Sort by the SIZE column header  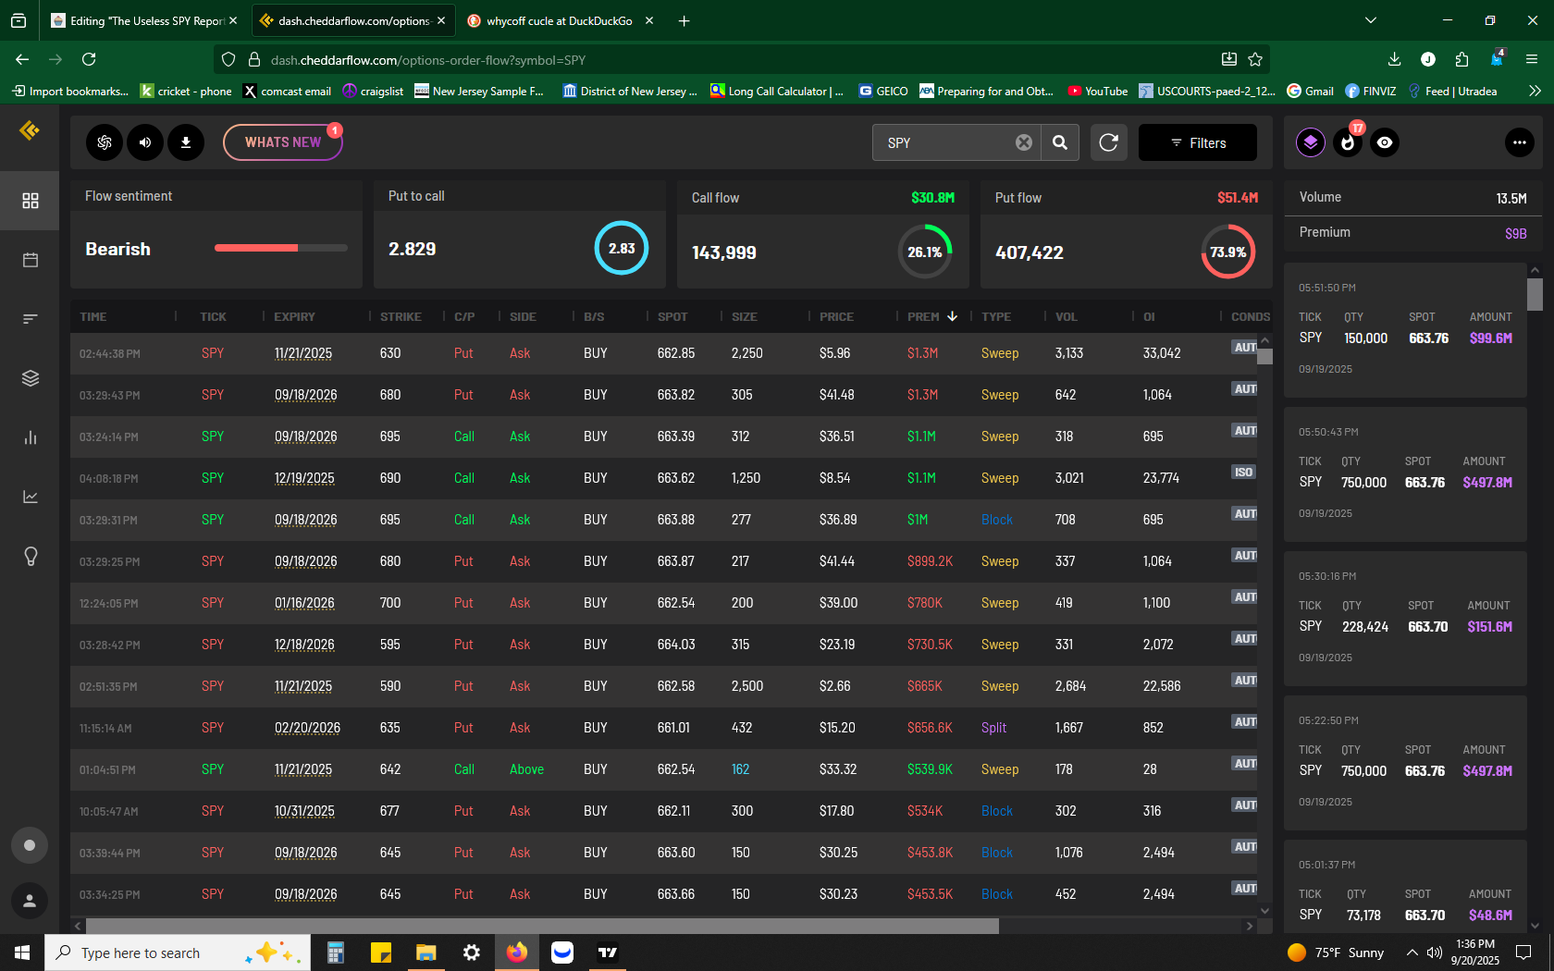(745, 316)
